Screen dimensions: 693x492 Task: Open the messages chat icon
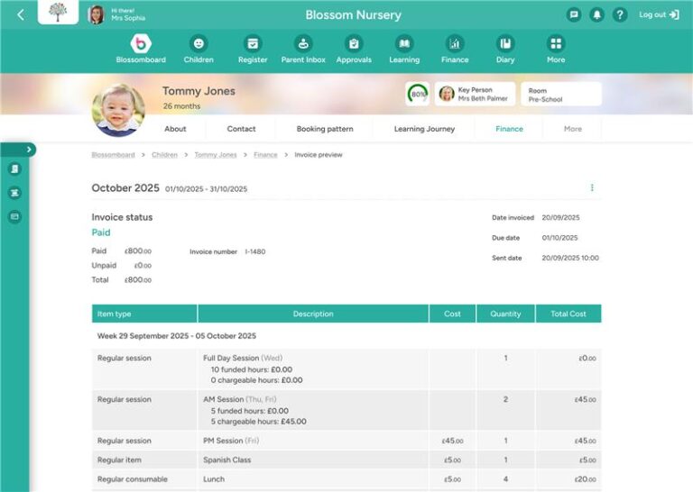(x=574, y=14)
